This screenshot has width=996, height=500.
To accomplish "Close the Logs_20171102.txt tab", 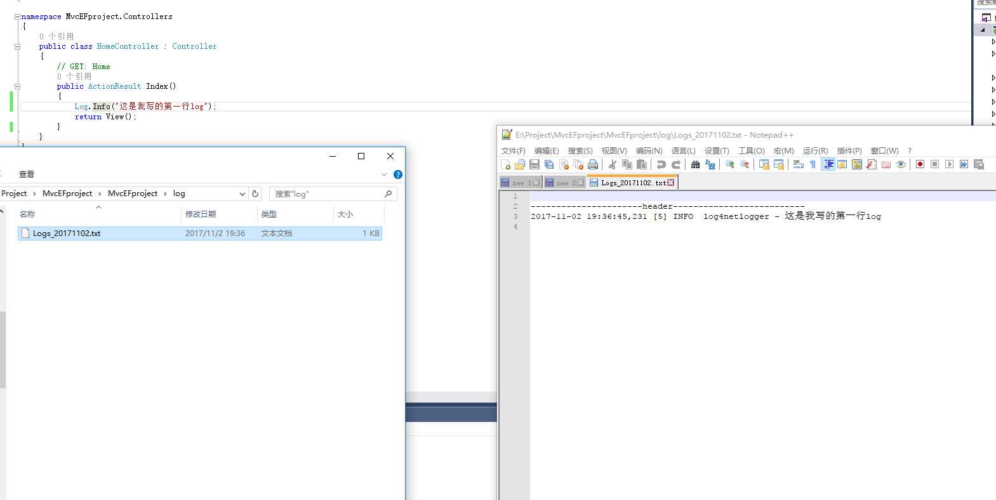I will (670, 183).
